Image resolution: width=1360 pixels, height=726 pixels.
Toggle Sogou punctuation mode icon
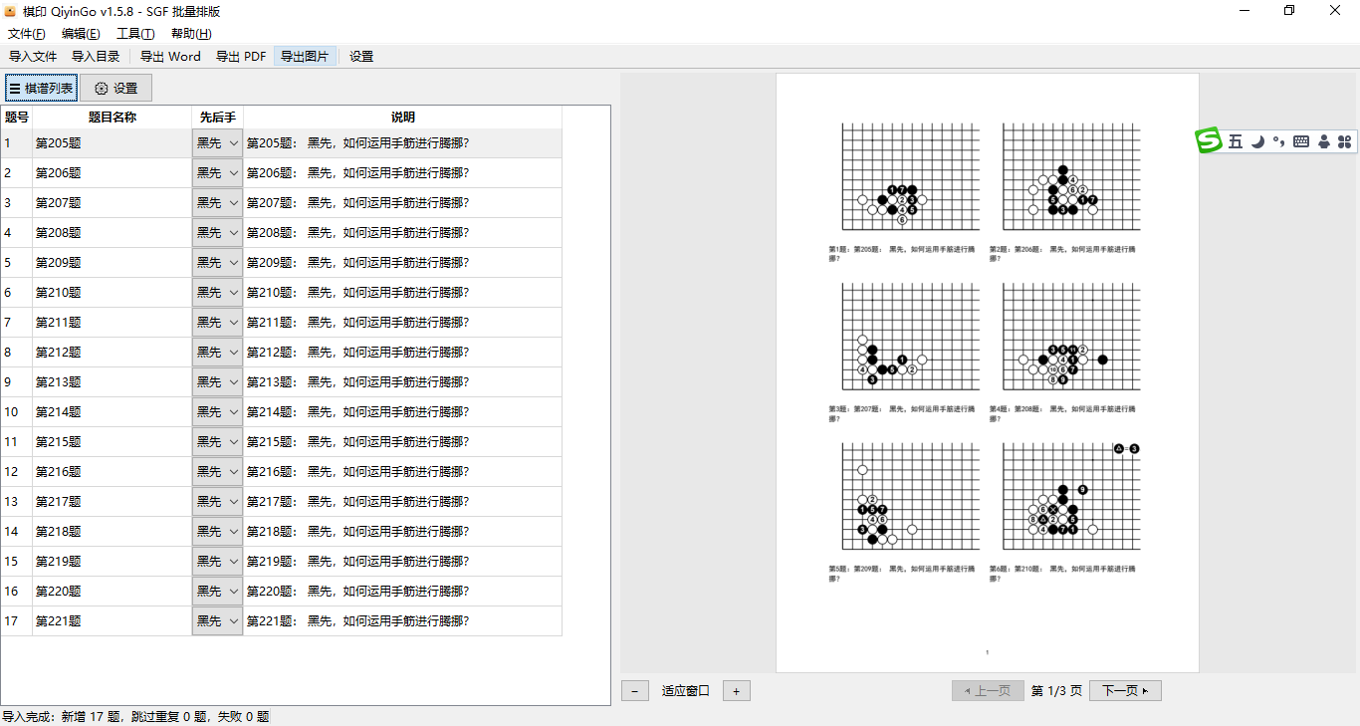click(1279, 141)
